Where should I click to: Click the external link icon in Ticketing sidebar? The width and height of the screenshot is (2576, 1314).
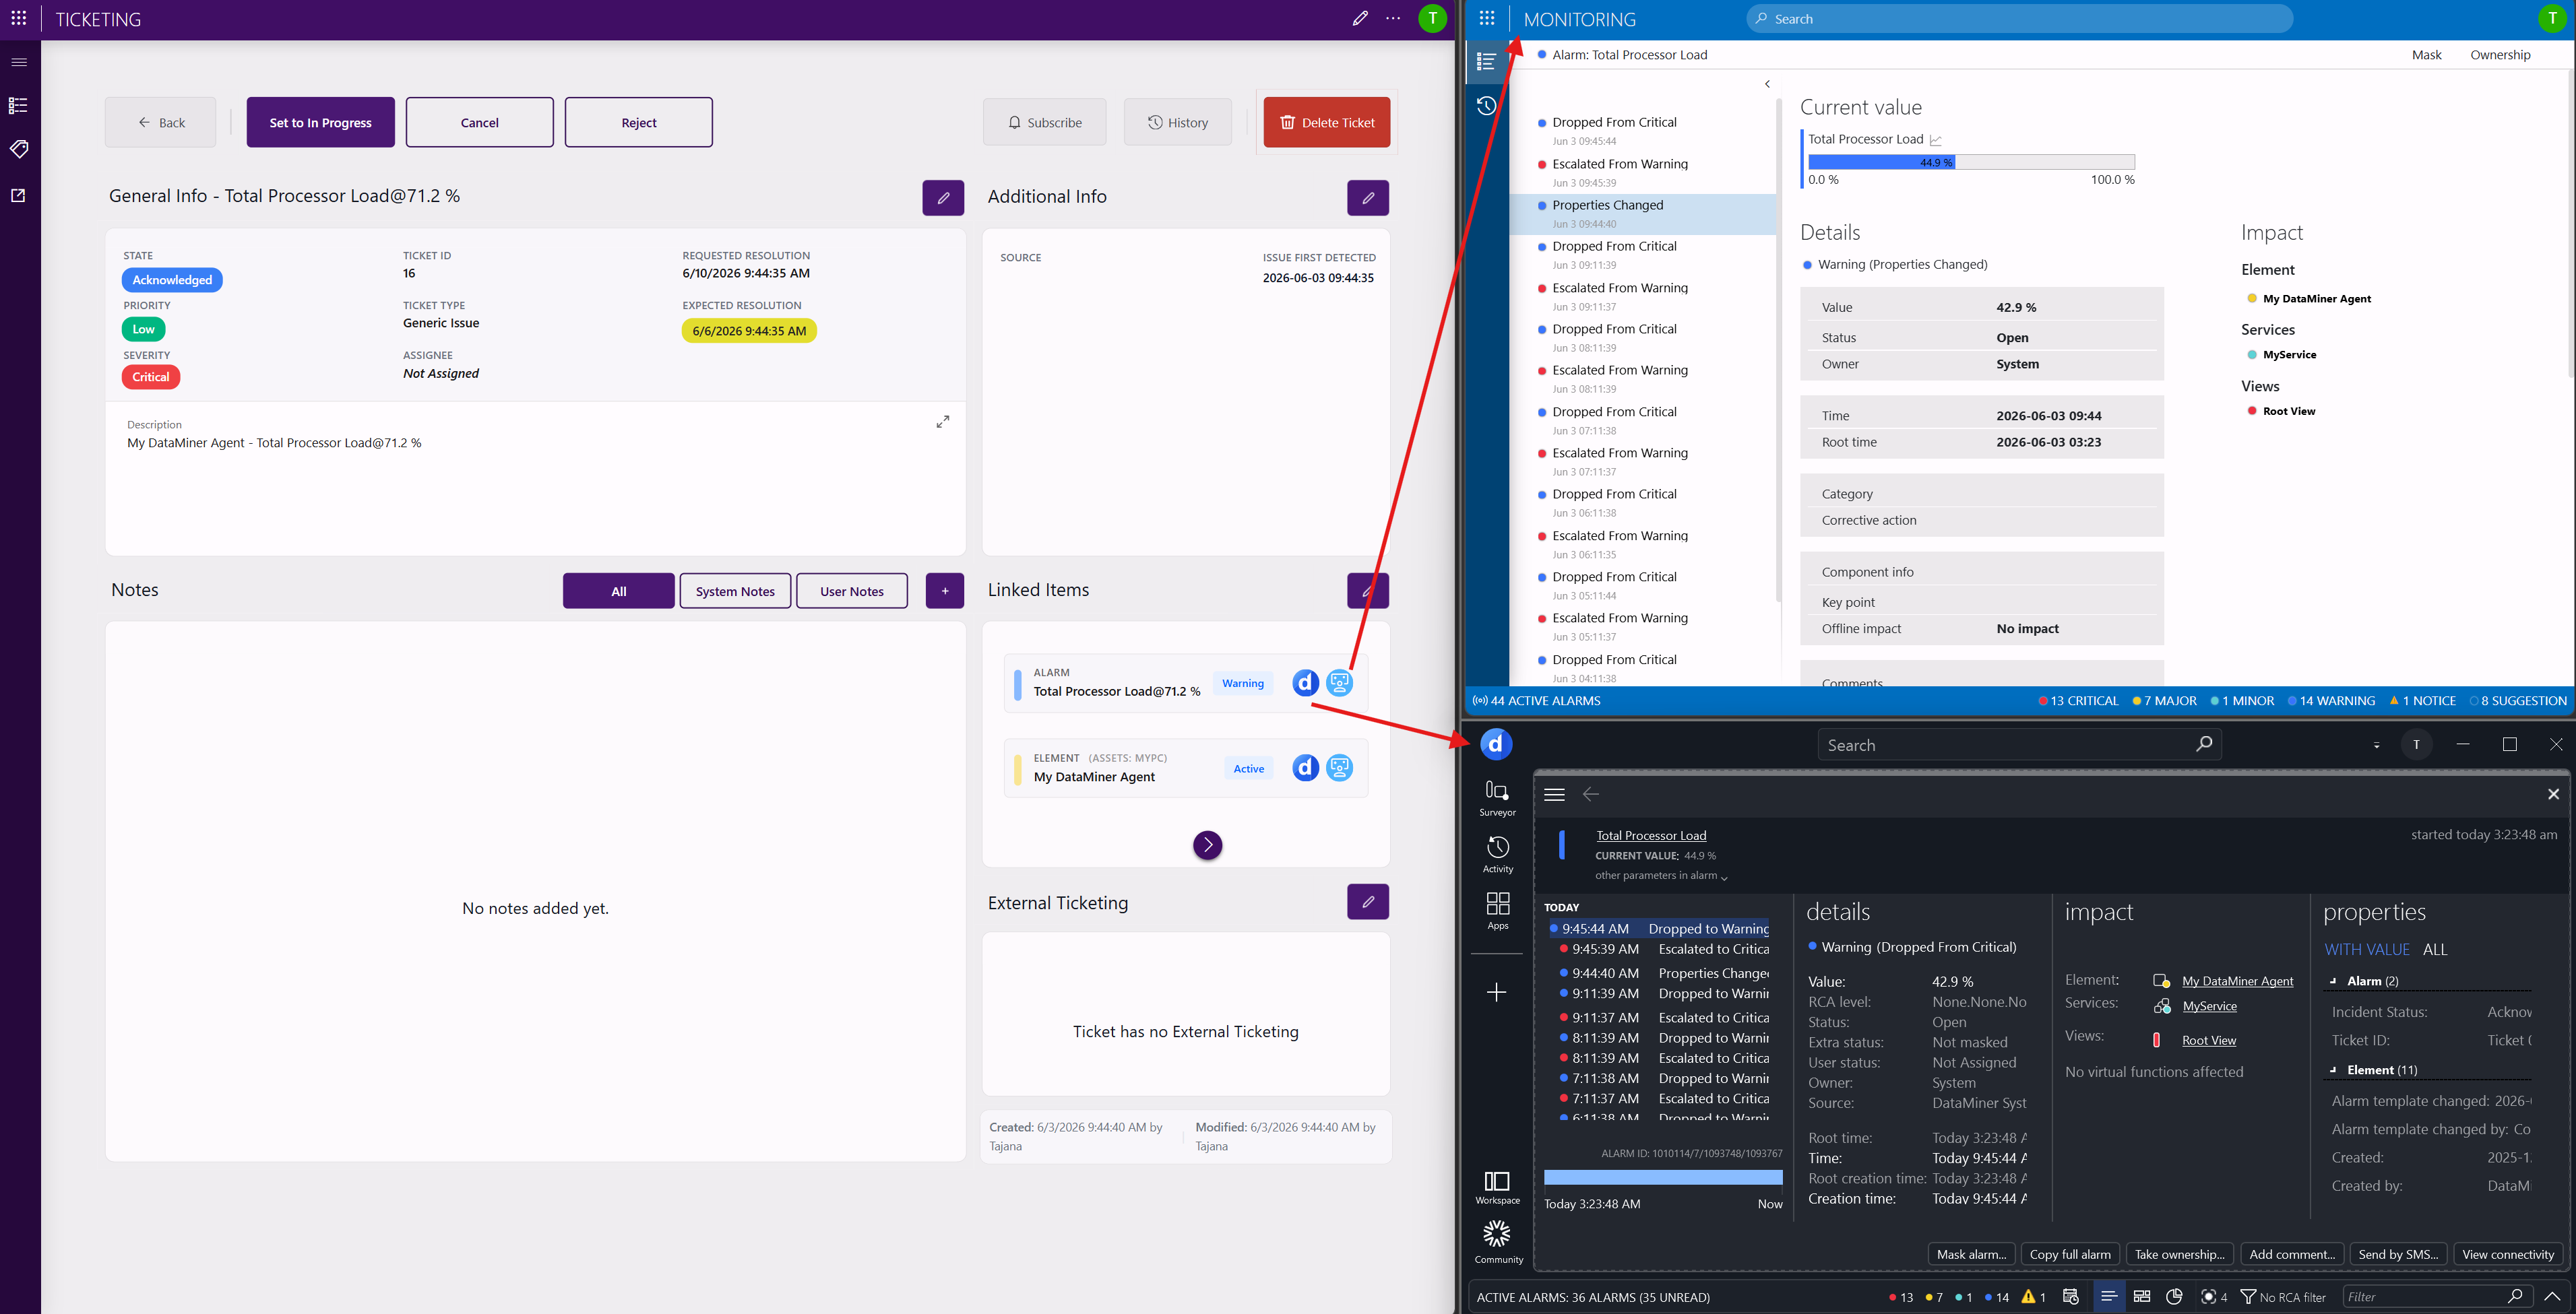[18, 196]
